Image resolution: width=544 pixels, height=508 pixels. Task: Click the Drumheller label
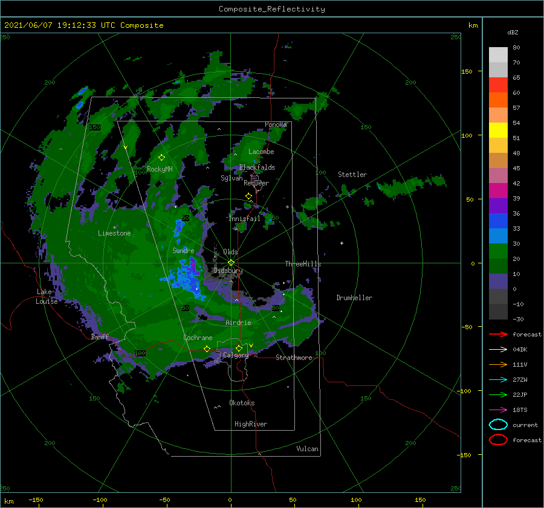354,298
